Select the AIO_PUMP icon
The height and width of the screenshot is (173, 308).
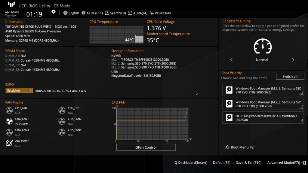coord(9,143)
